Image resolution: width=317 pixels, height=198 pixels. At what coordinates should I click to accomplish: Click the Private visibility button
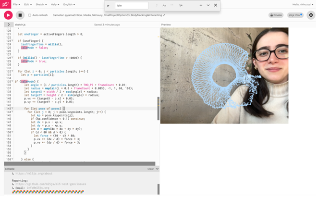(276, 15)
